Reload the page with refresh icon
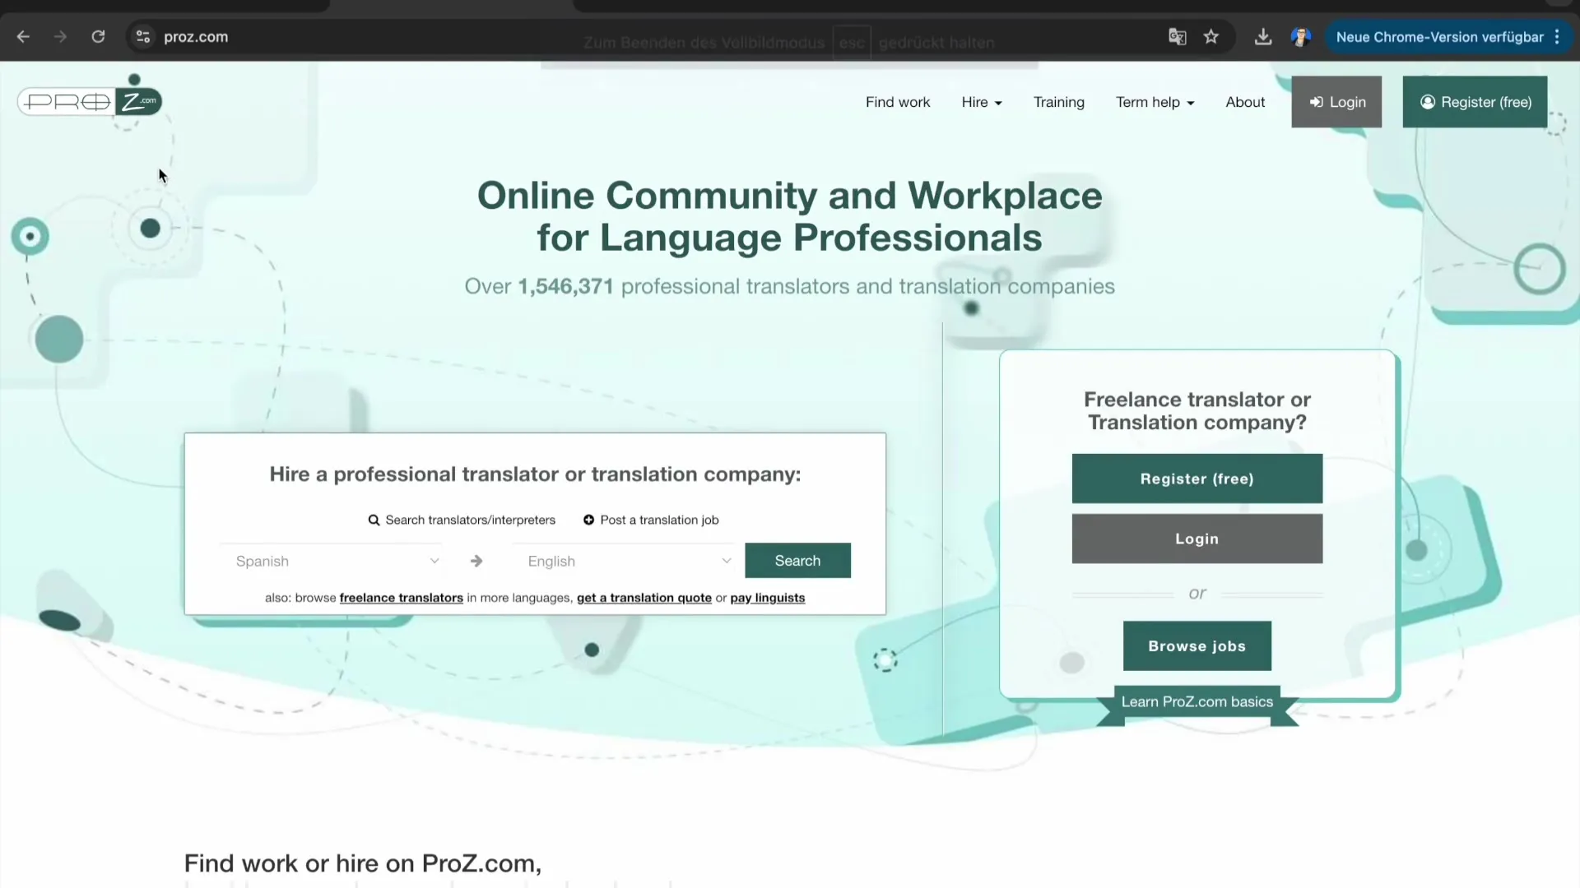The width and height of the screenshot is (1580, 888). click(98, 37)
